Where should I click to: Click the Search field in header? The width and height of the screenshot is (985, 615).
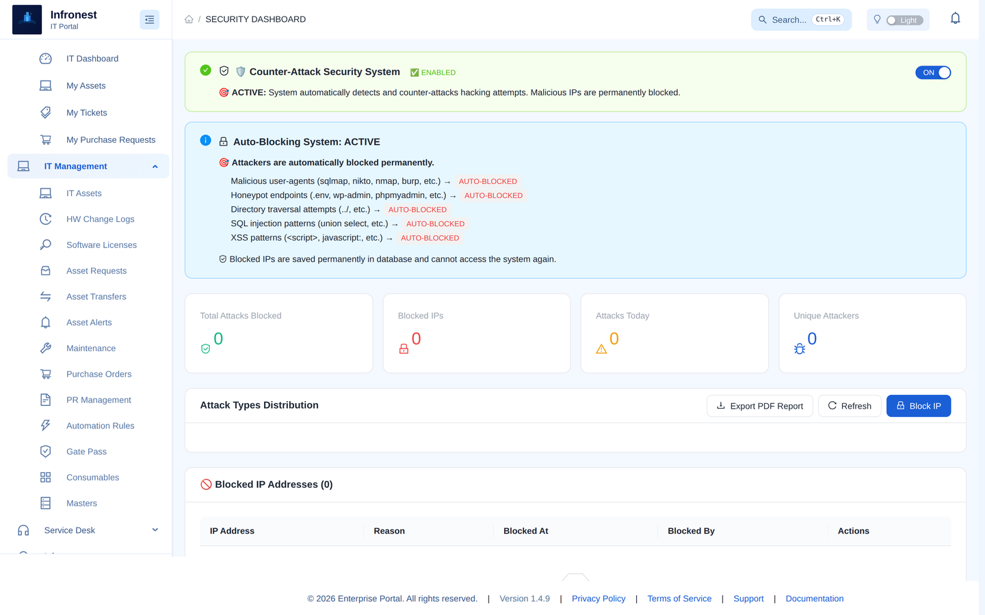801,20
